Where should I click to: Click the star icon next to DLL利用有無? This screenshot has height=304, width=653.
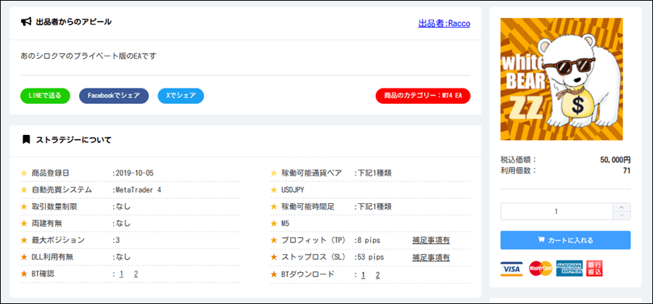pyautogui.click(x=24, y=258)
